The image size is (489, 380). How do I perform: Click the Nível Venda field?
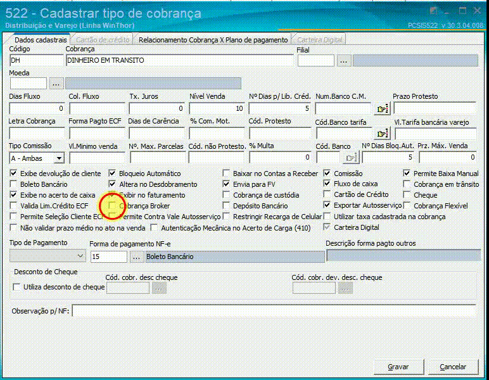[x=217, y=108]
